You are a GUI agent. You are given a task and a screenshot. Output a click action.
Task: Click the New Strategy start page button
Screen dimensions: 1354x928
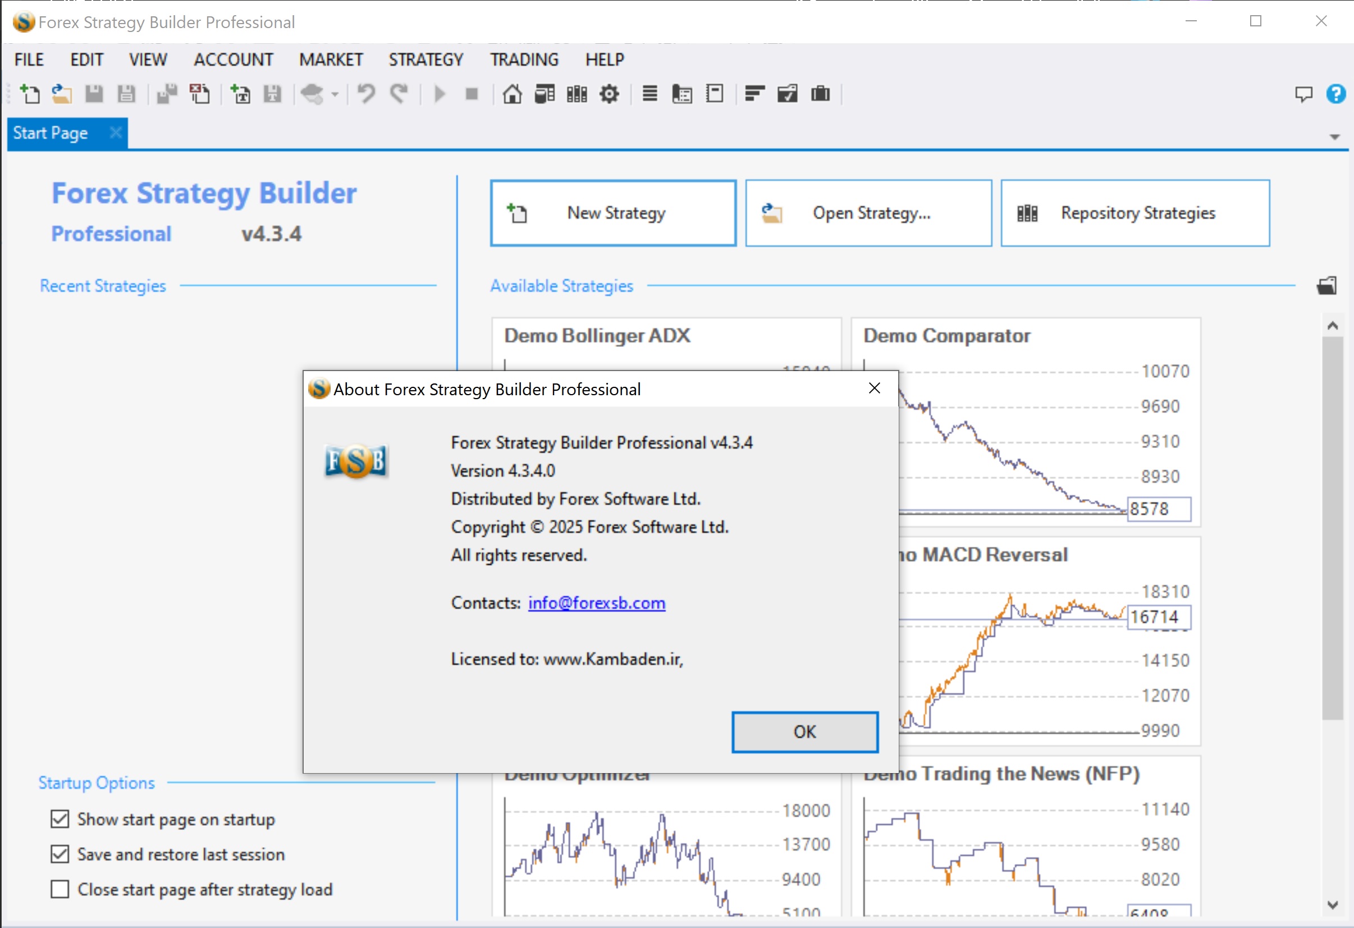(x=613, y=213)
